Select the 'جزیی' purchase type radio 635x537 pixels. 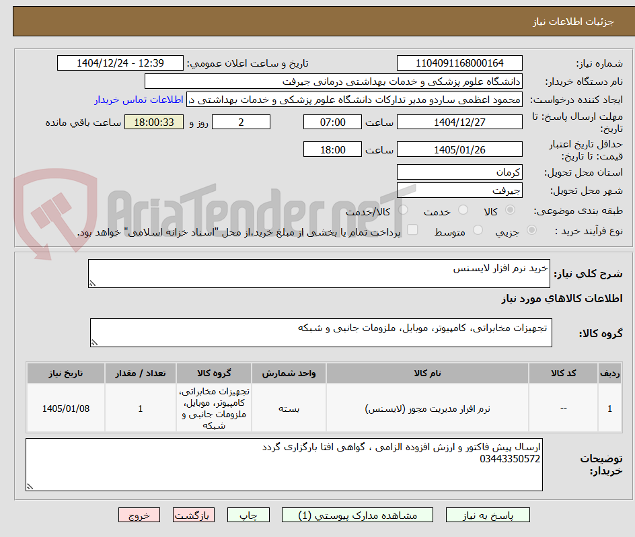[x=531, y=230]
